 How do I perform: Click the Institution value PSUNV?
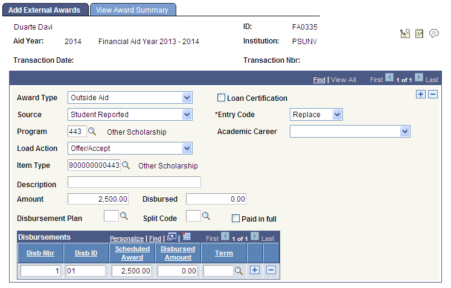pyautogui.click(x=304, y=42)
